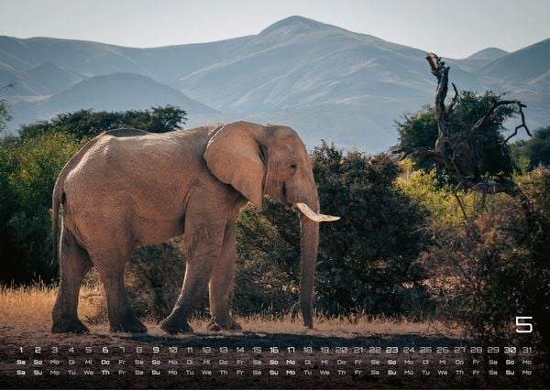The height and width of the screenshot is (390, 550).
Task: Select day 12 in the calendar row
Action: 206,350
